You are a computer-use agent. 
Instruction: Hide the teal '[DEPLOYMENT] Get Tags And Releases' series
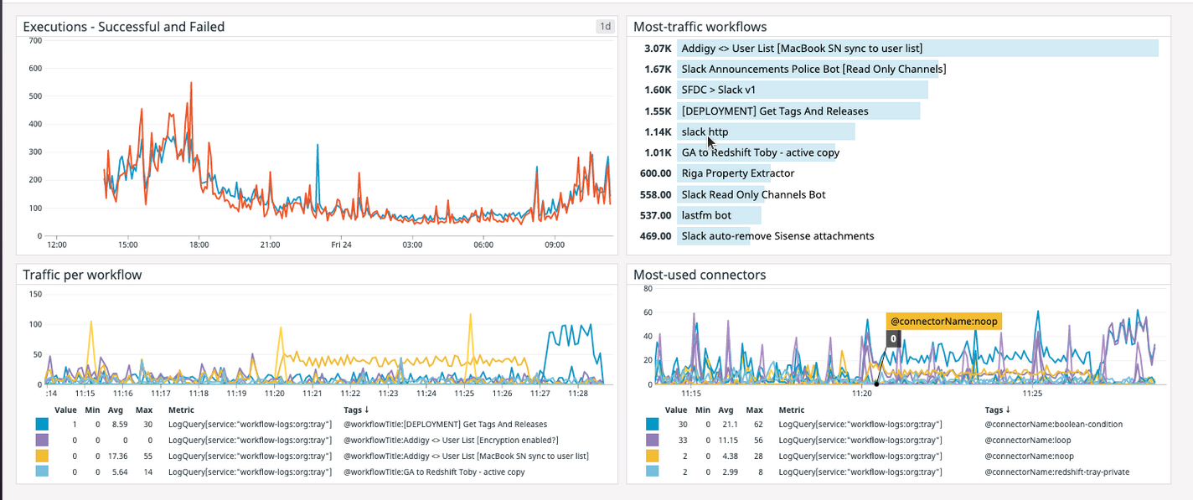pos(34,424)
